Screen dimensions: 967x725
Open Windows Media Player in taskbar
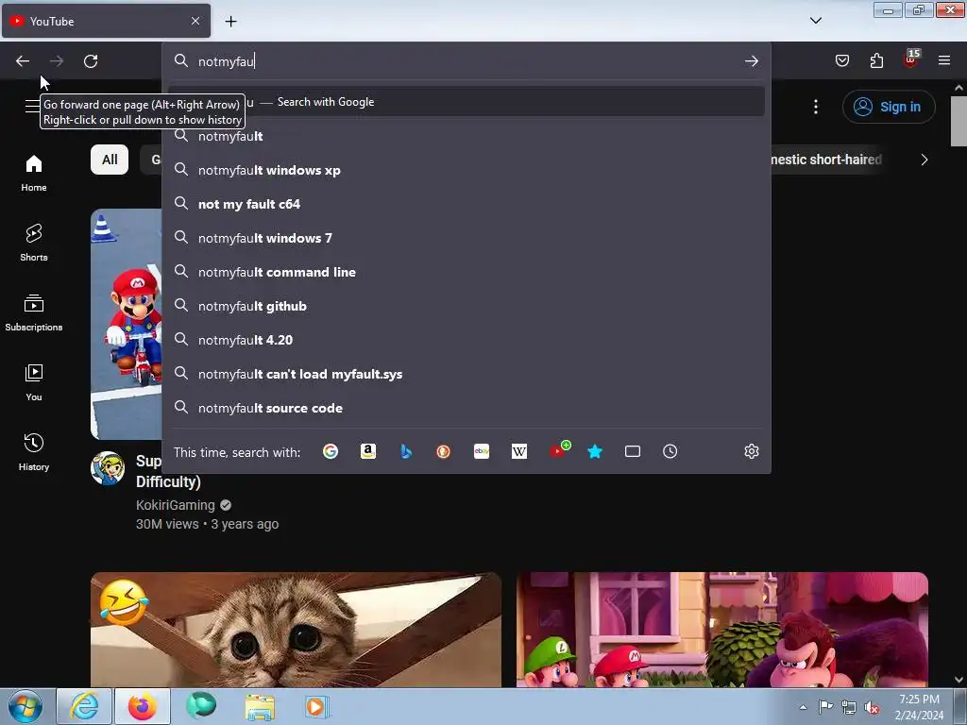(317, 706)
